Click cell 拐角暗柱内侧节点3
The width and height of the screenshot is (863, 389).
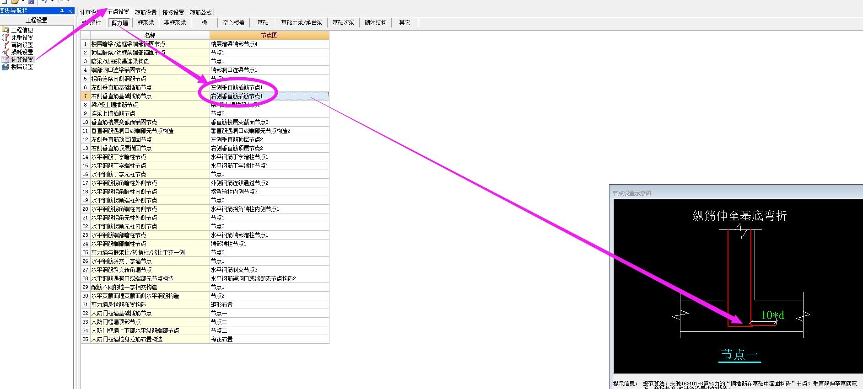click(269, 192)
